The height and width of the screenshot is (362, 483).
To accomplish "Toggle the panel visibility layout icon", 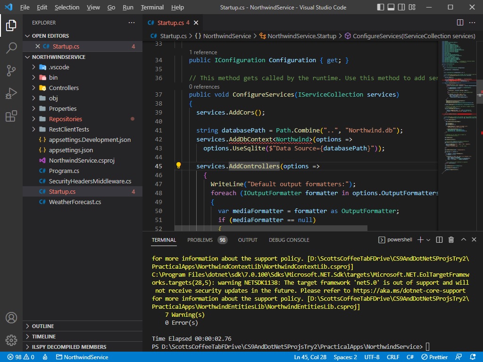I will click(391, 7).
